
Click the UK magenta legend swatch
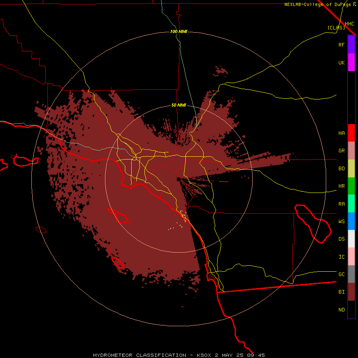coord(351,62)
